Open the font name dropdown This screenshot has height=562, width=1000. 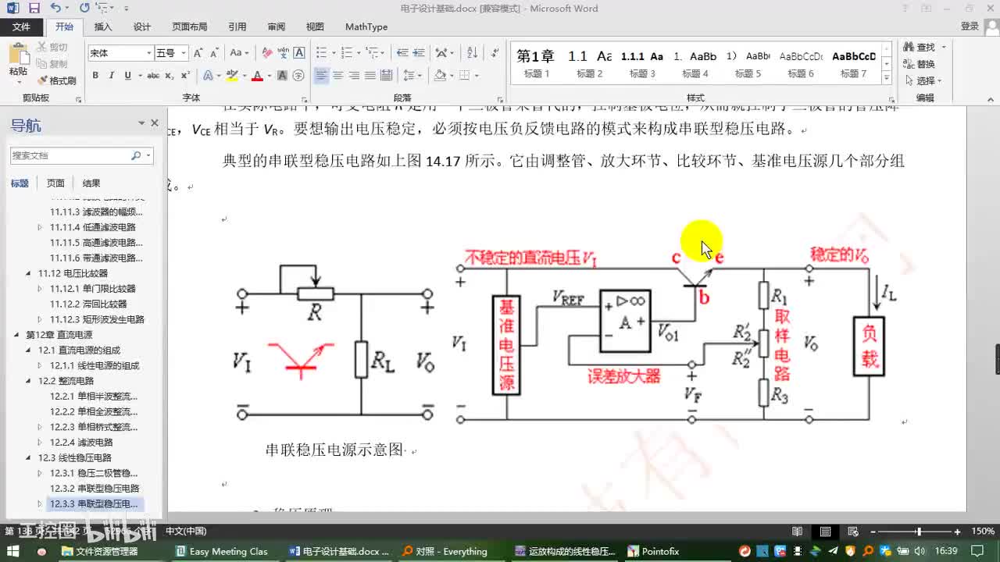point(148,53)
